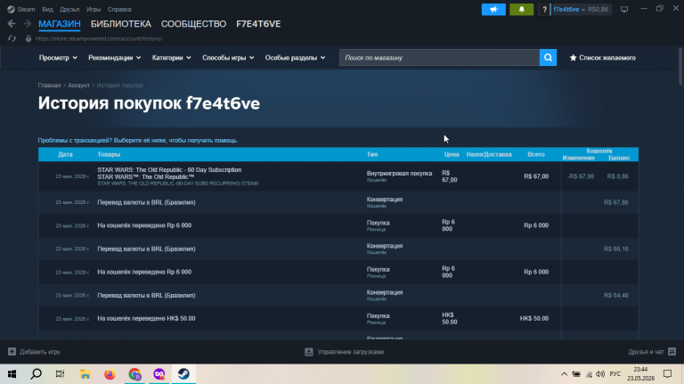Expand the Категории dropdown

click(x=171, y=58)
